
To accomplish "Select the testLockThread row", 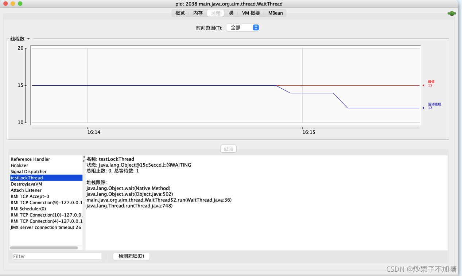I will [46, 178].
